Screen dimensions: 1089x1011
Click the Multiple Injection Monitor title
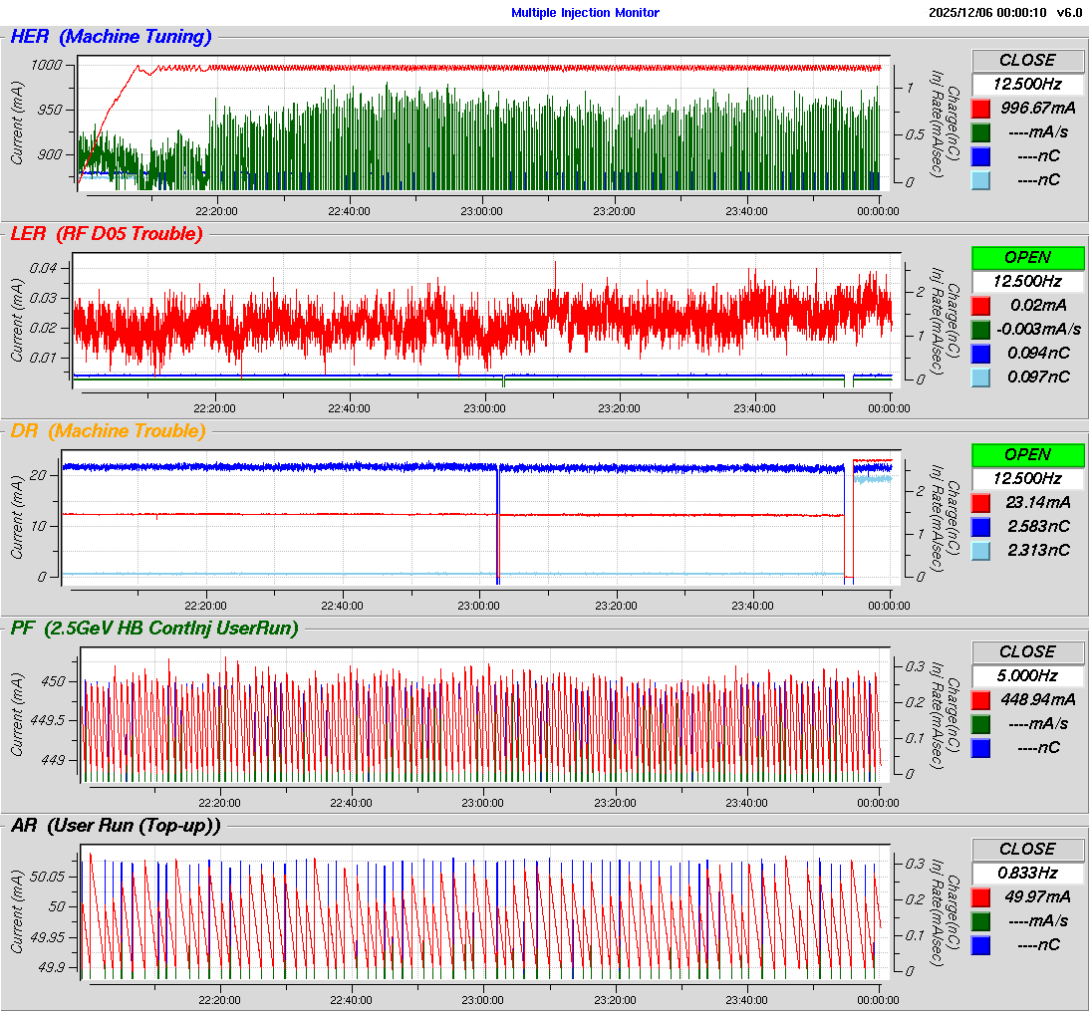pos(585,13)
